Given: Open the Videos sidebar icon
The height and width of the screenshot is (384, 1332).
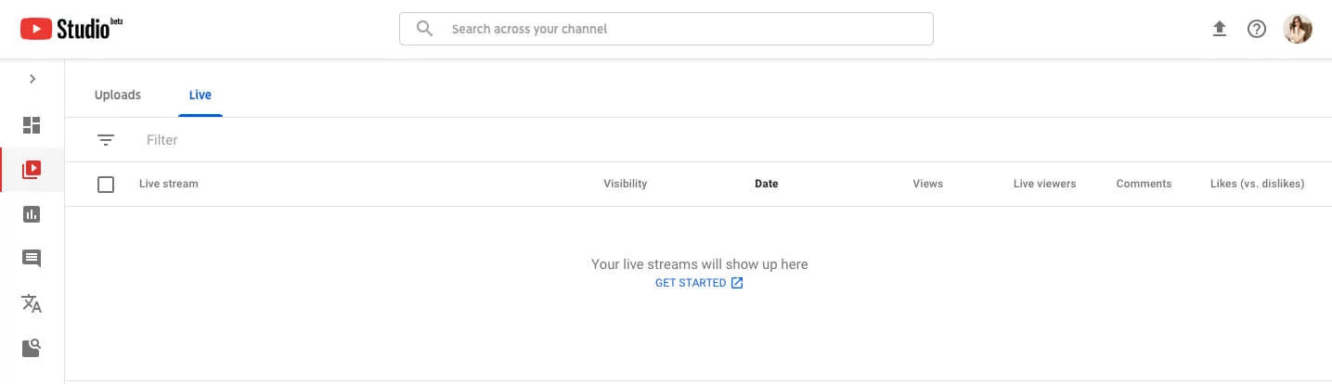Looking at the screenshot, I should click(32, 170).
